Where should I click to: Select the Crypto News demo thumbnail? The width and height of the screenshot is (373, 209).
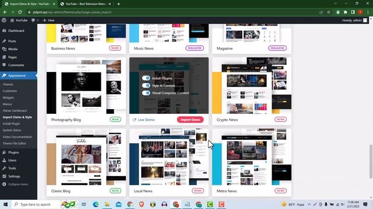click(x=252, y=85)
